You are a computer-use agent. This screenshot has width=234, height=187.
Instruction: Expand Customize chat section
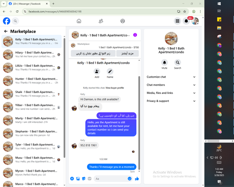coord(171,77)
